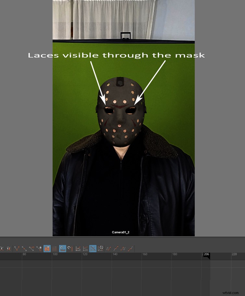
Task: Click the Camera01_2 label in viewport
Action: coord(121,232)
